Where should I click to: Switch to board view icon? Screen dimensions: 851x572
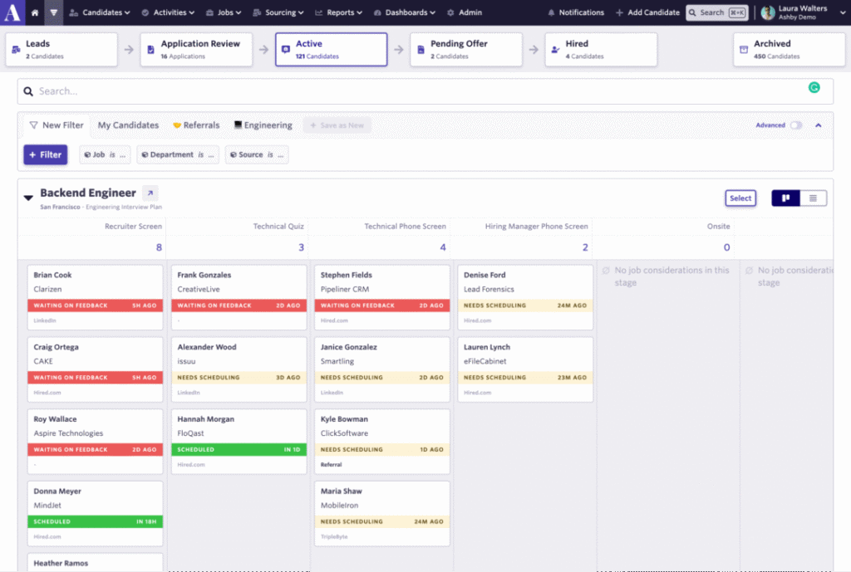point(785,198)
